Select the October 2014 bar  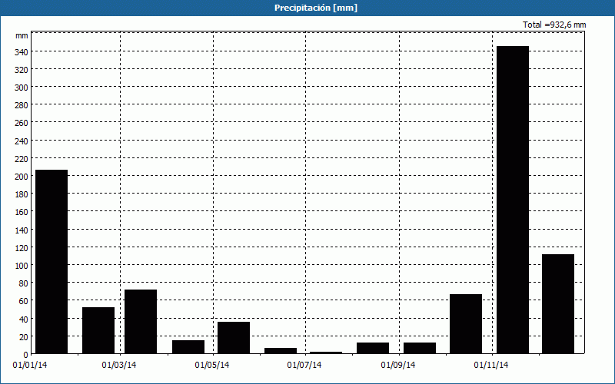[466, 324]
